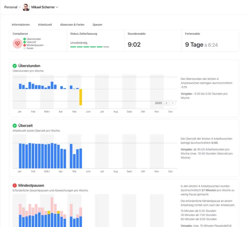Screen dimensions: 248x227
Task: Click the Mai label under Überzeit chart
Action: coord(74,171)
